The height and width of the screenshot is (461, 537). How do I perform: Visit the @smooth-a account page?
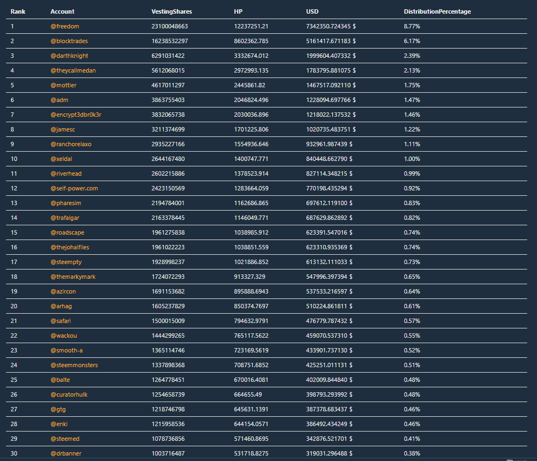tap(67, 350)
